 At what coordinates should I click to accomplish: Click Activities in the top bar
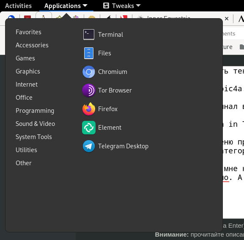(18, 6)
